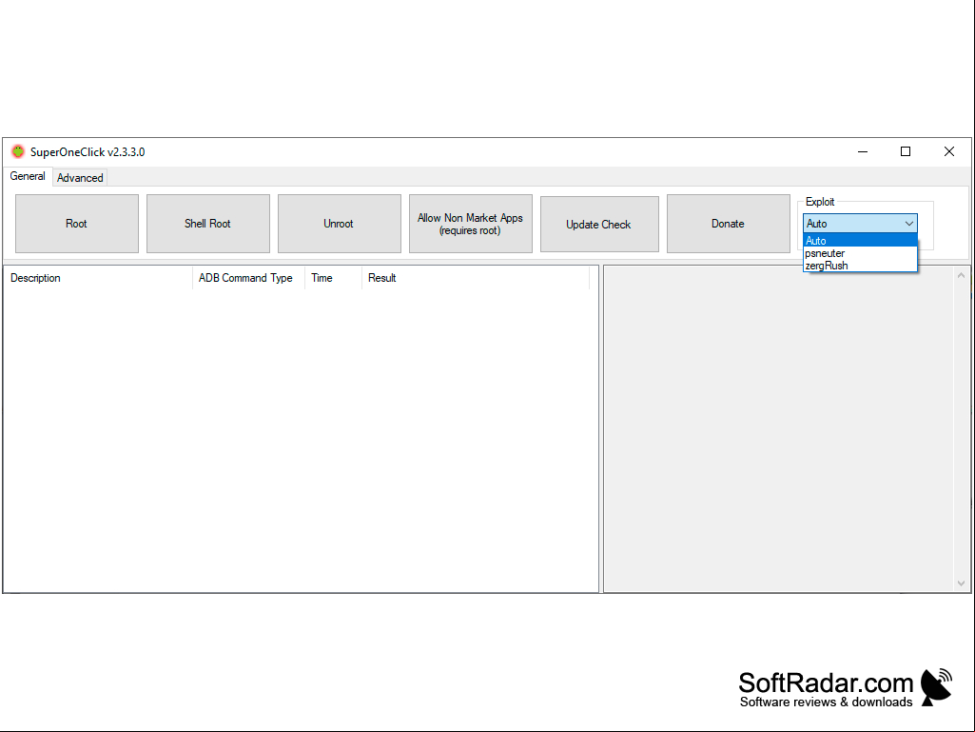The image size is (975, 732).
Task: Sort by Description column header
Action: (98, 278)
